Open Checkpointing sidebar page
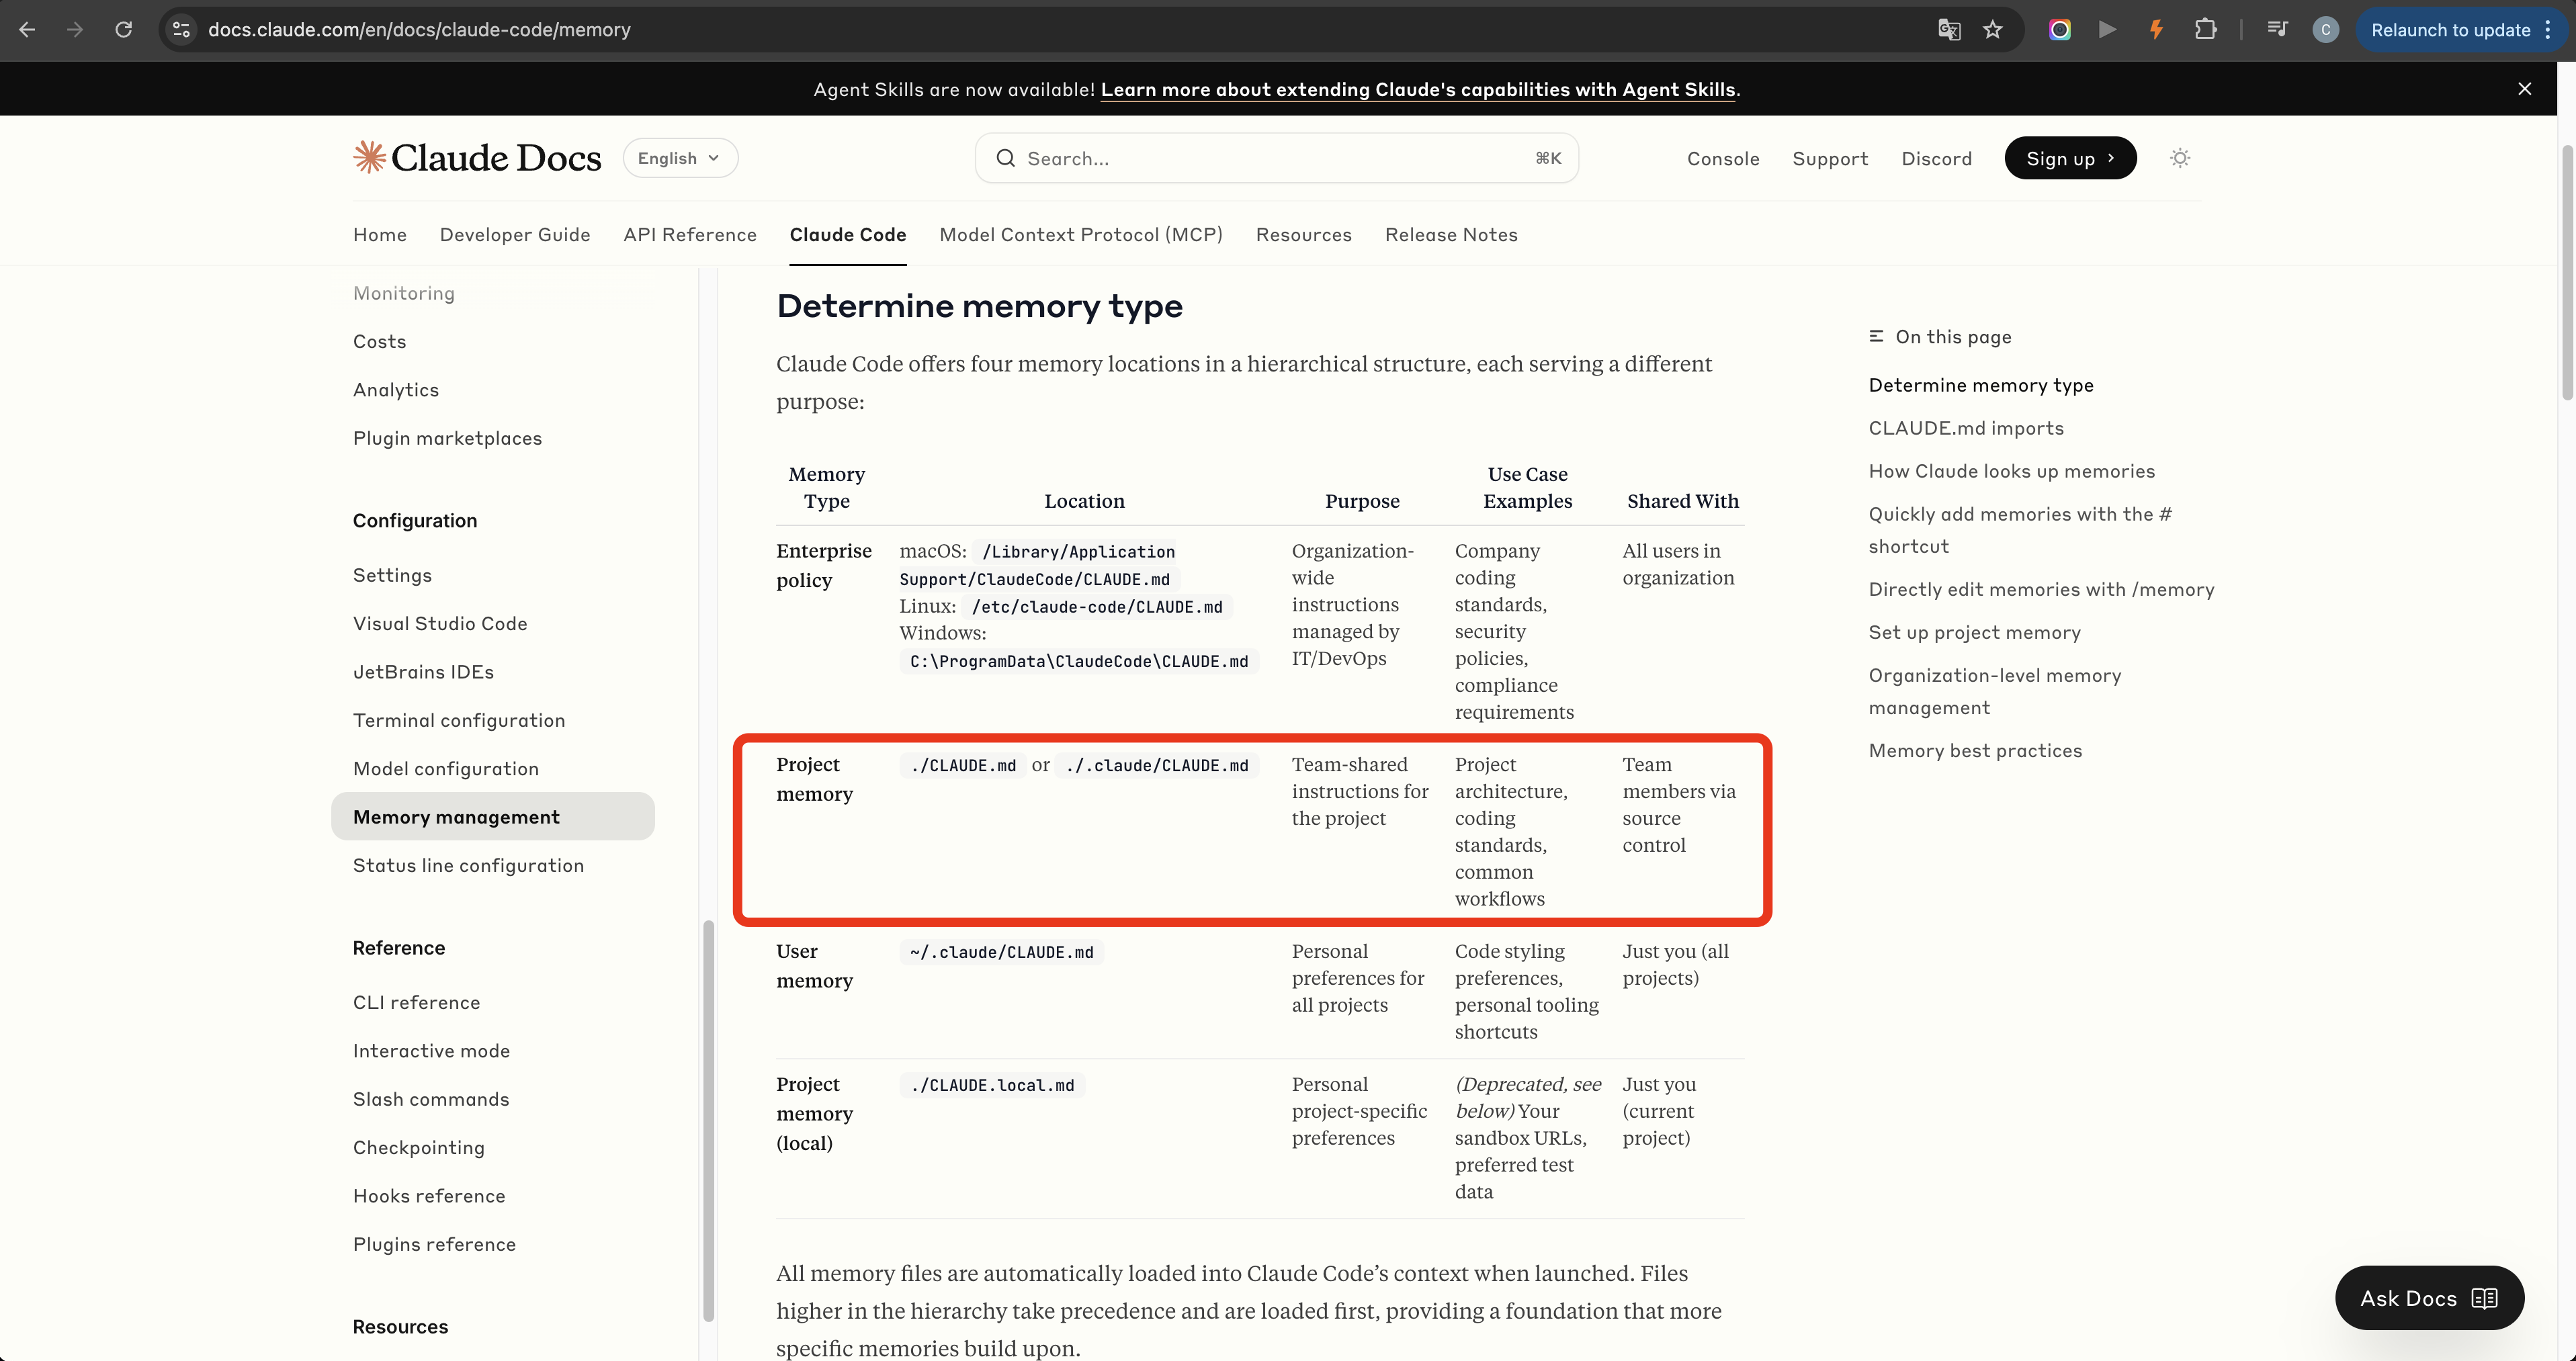This screenshot has height=1361, width=2576. tap(418, 1148)
